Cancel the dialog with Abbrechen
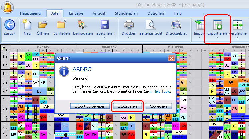The height and width of the screenshot is (139, 249). [158, 106]
